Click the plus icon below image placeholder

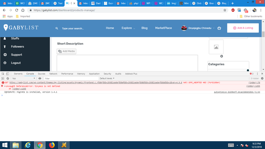pyautogui.click(x=222, y=56)
